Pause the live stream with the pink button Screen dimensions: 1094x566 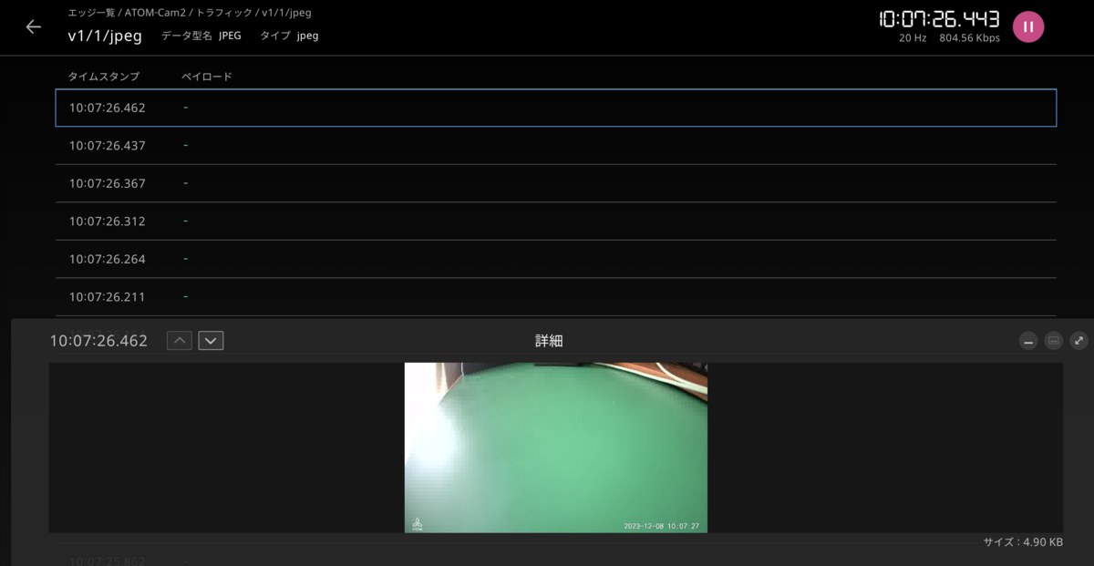1028,27
